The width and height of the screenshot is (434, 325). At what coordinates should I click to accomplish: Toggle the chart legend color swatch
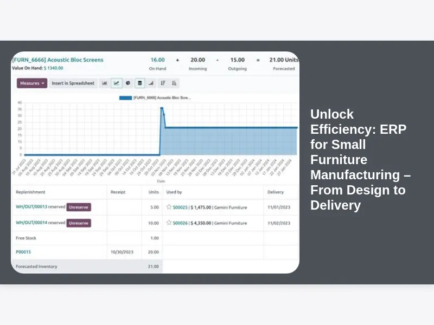(x=125, y=98)
